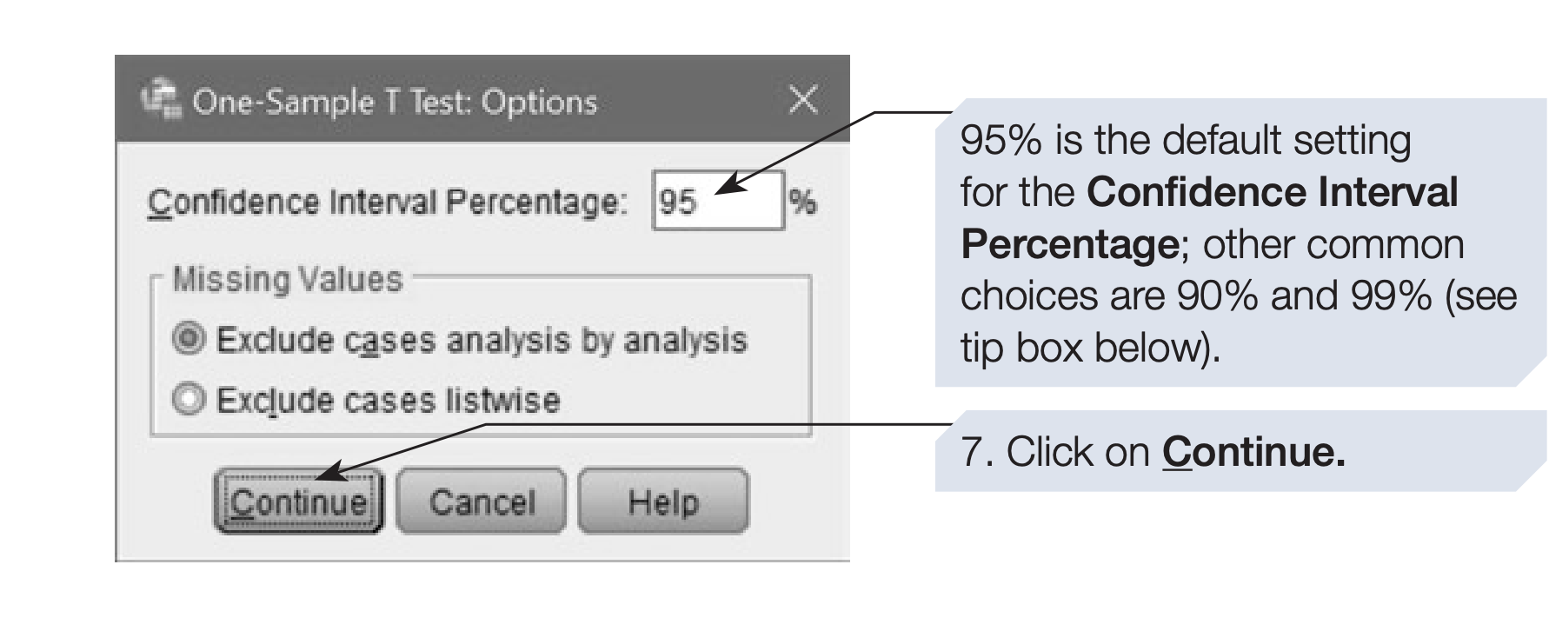Screen dimensions: 1549x631
Task: Click the 'Missing Values' group heading
Action: point(287,280)
